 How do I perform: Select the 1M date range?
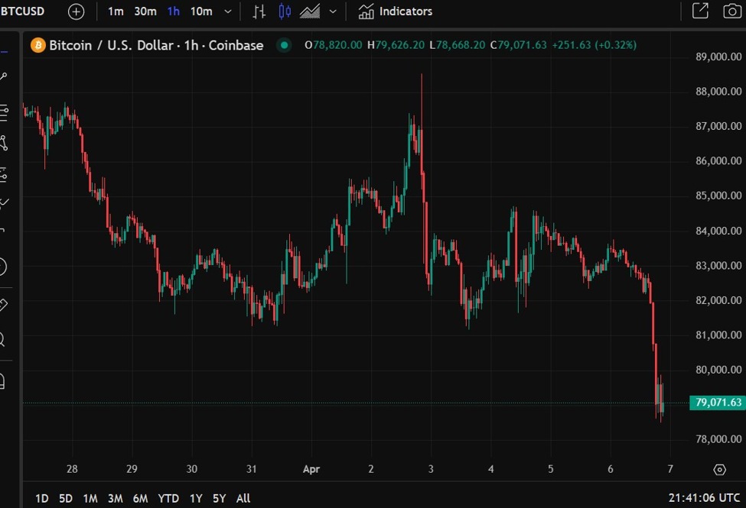pos(90,498)
